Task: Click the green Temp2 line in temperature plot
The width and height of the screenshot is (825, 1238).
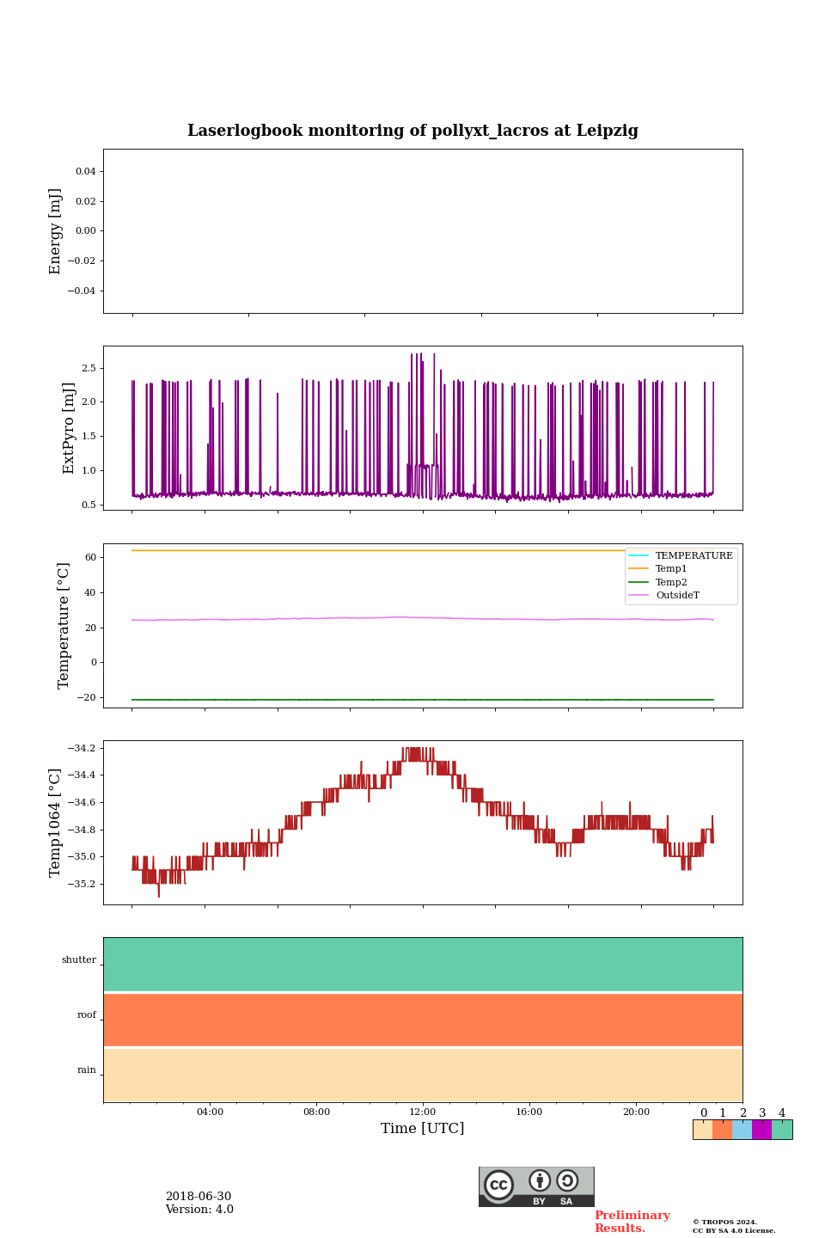Action: click(x=423, y=700)
